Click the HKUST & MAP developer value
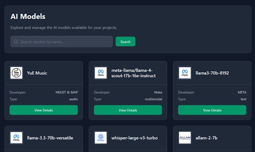Image resolution: width=255 pixels, height=152 pixels. [x=67, y=92]
